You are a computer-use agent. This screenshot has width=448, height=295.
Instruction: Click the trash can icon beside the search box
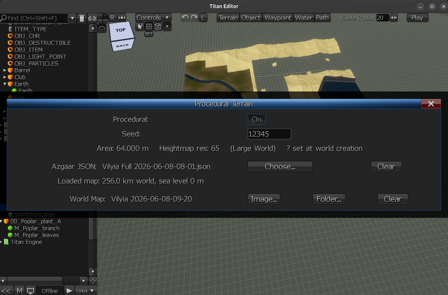coord(82,18)
